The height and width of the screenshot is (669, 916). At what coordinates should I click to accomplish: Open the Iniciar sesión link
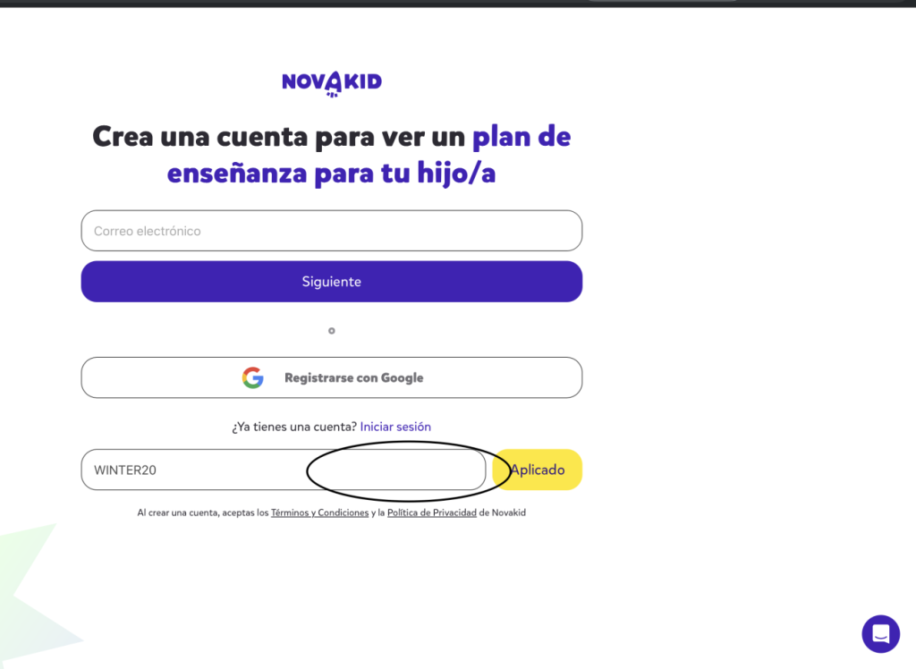[x=395, y=427]
